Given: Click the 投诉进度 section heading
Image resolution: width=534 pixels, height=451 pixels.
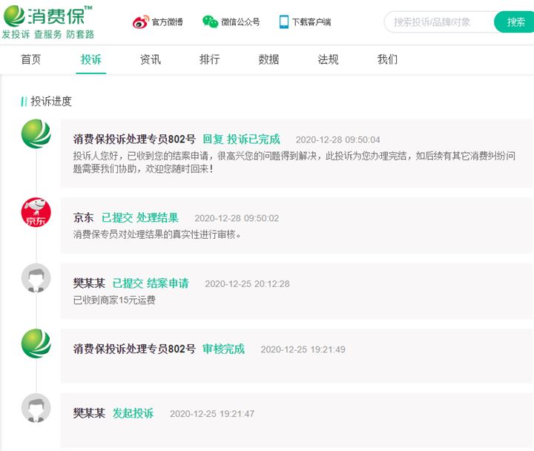Looking at the screenshot, I should 51,101.
